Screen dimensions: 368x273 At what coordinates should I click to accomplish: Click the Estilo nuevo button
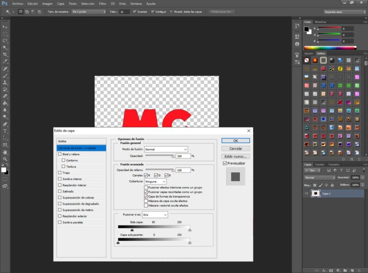click(x=236, y=156)
